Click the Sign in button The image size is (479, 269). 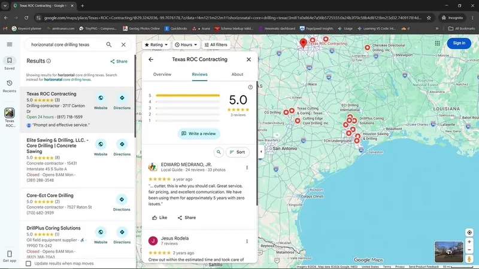(459, 43)
